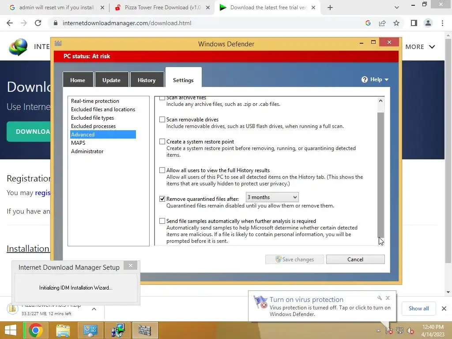
Task: Select the Settings tab
Action: click(x=183, y=78)
